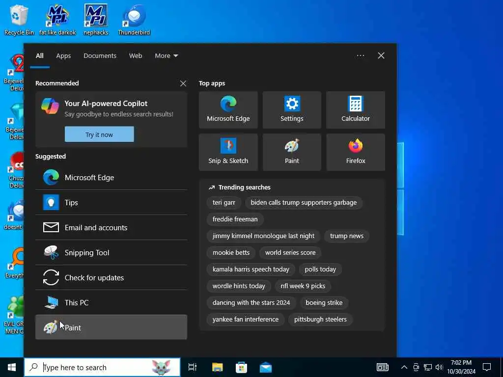503x377 pixels.
Task: Search wordle hints today
Action: point(239,286)
